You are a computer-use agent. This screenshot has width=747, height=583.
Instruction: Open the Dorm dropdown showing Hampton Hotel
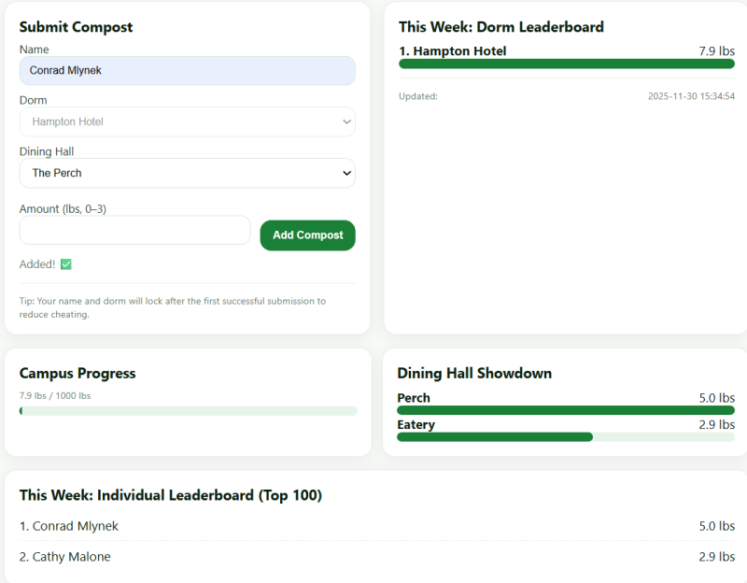187,121
